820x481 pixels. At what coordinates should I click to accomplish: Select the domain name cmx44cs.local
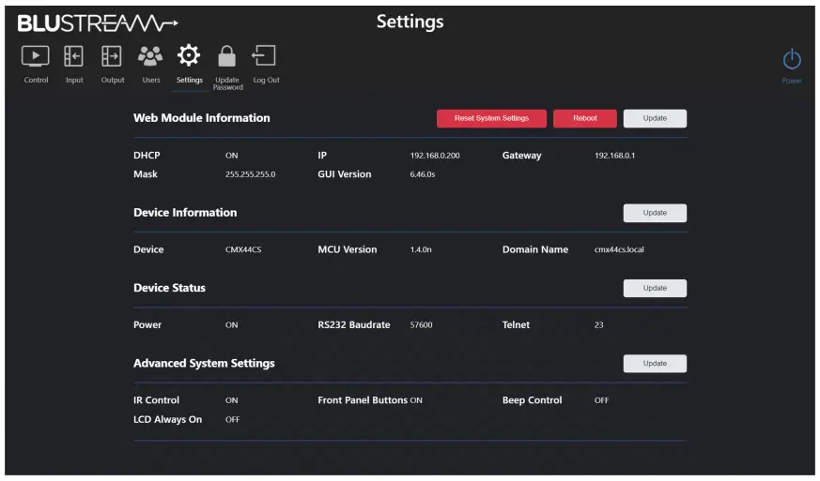coord(619,249)
